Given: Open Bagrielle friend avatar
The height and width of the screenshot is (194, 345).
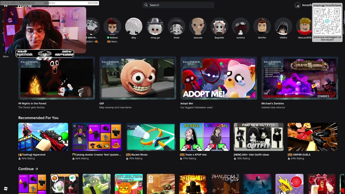Looking at the screenshot, I should click(x=219, y=26).
